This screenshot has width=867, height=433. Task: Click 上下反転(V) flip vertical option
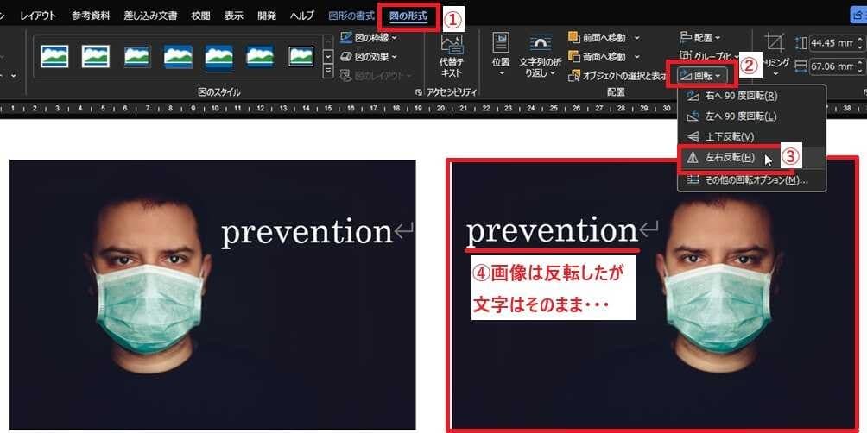coord(729,137)
